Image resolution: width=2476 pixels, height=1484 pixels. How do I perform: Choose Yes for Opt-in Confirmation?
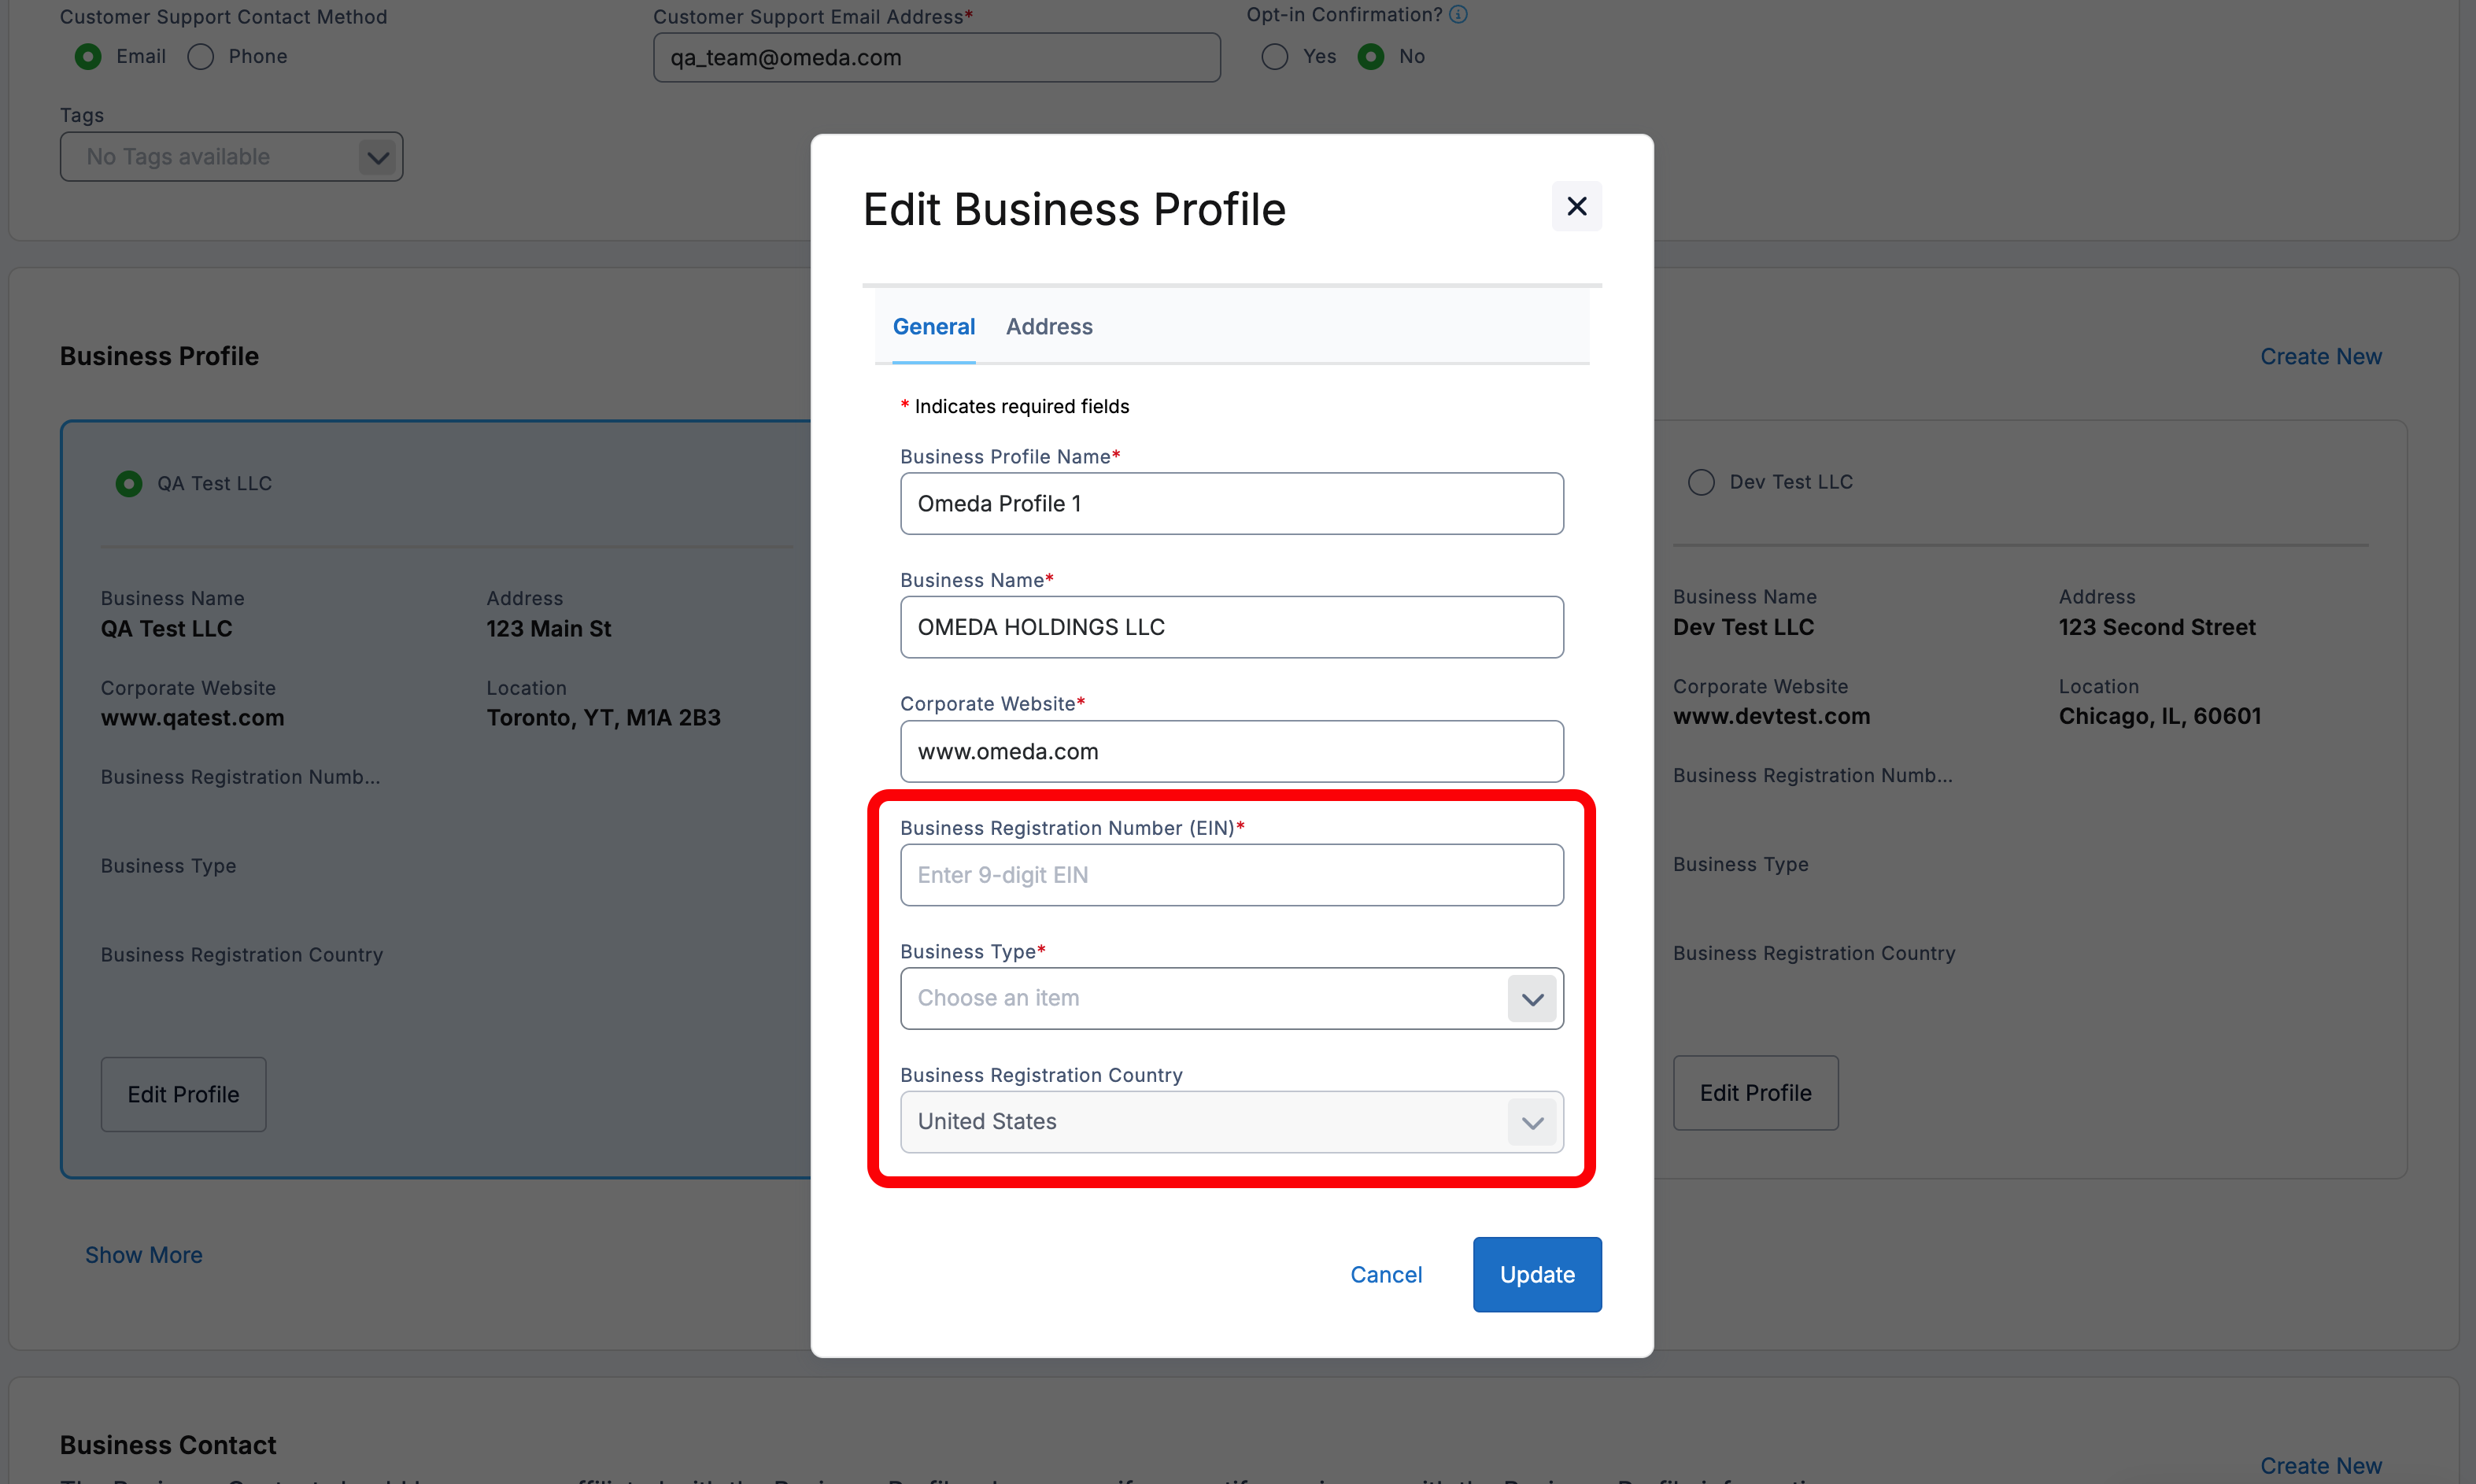click(1274, 57)
